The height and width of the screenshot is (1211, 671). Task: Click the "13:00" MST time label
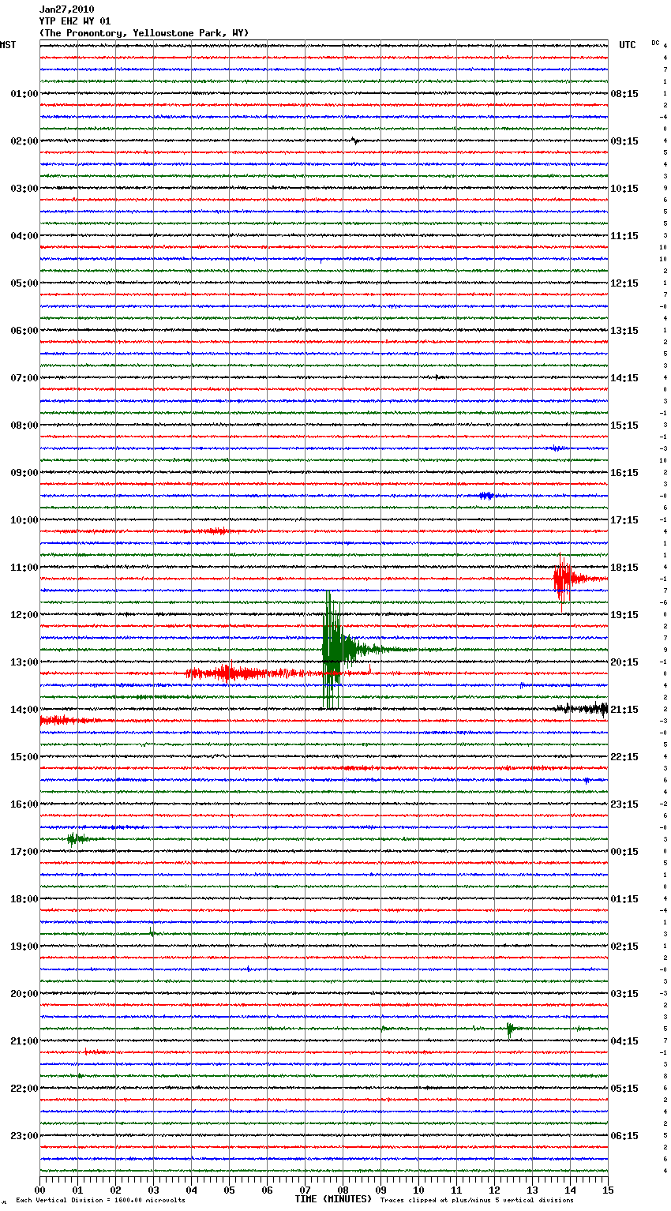point(24,662)
